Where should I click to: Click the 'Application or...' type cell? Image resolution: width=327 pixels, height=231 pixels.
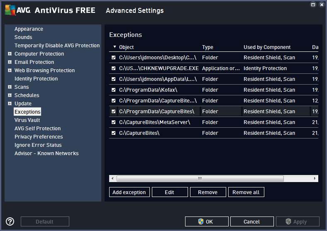pyautogui.click(x=221, y=68)
